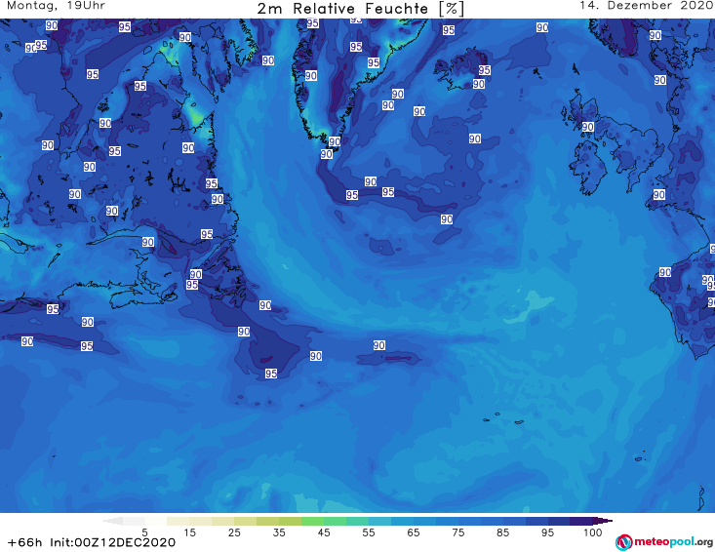Screen dimensions: 715x552
Task: Click the map title "2m Relative Feuchte [%]"
Action: point(361,9)
